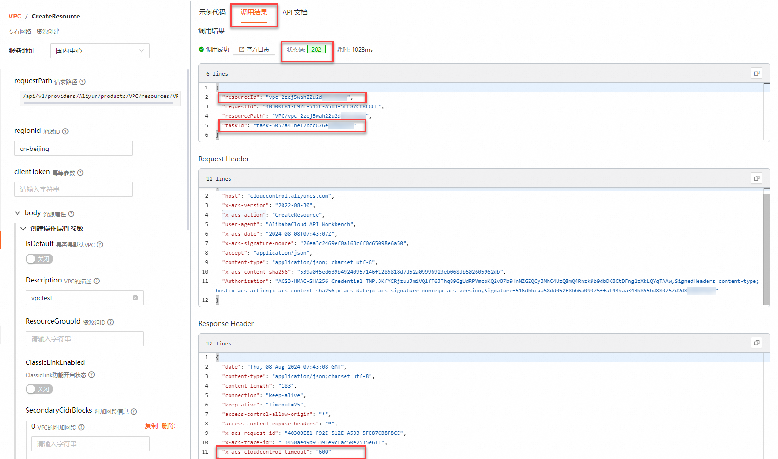Click the "x-acs-cloudcontrol-timeout" line

click(276, 452)
